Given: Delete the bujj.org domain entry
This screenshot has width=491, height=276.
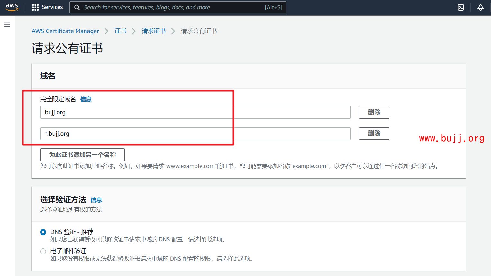Looking at the screenshot, I should (x=374, y=112).
